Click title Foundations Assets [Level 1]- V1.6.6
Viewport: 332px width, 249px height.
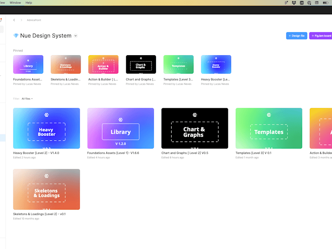tap(113, 153)
